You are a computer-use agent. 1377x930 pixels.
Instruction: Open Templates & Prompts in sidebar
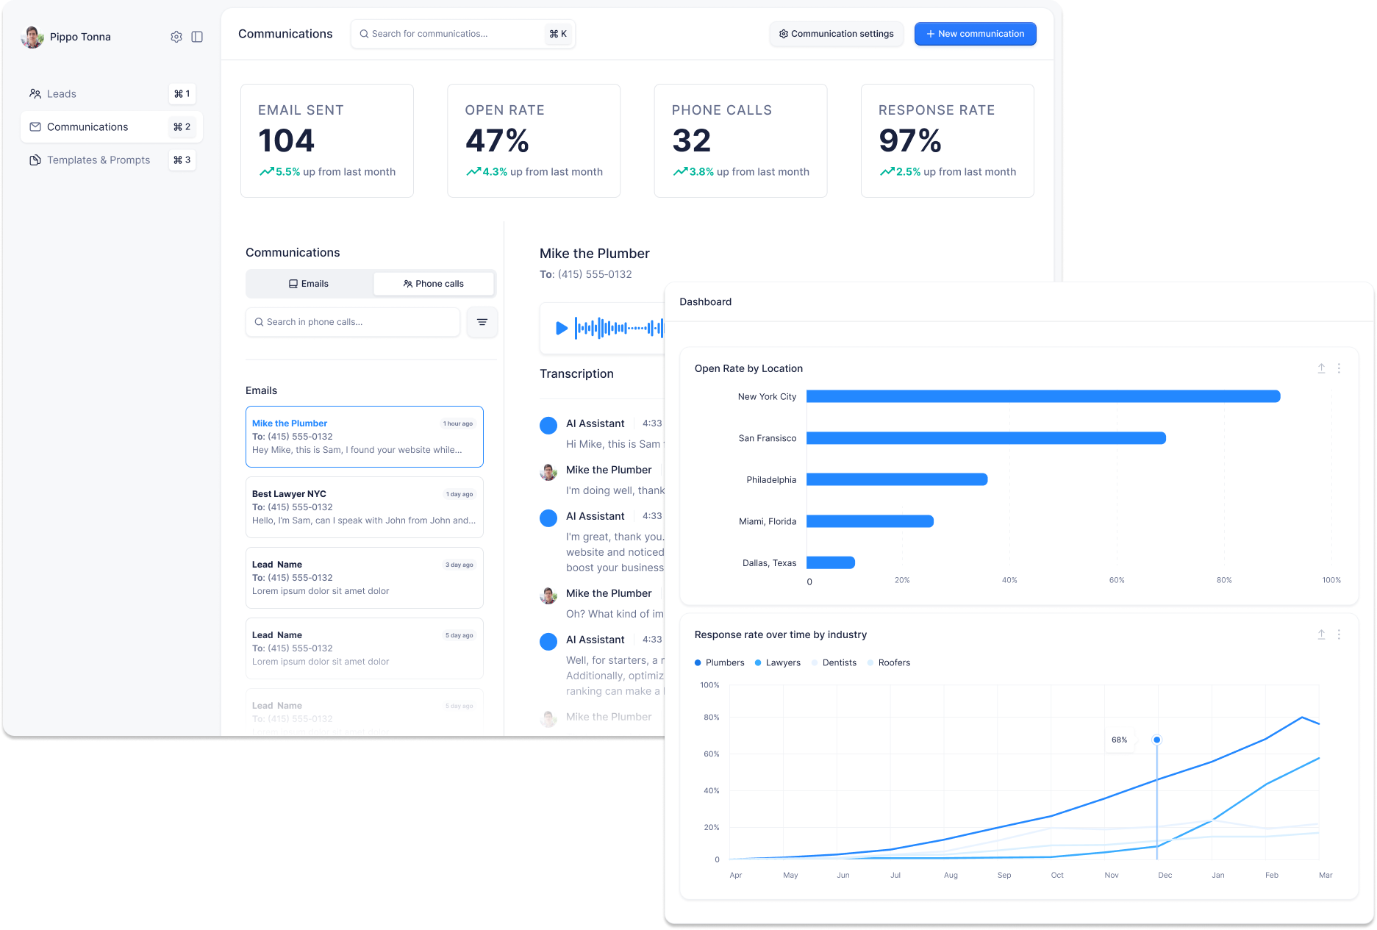tap(112, 160)
